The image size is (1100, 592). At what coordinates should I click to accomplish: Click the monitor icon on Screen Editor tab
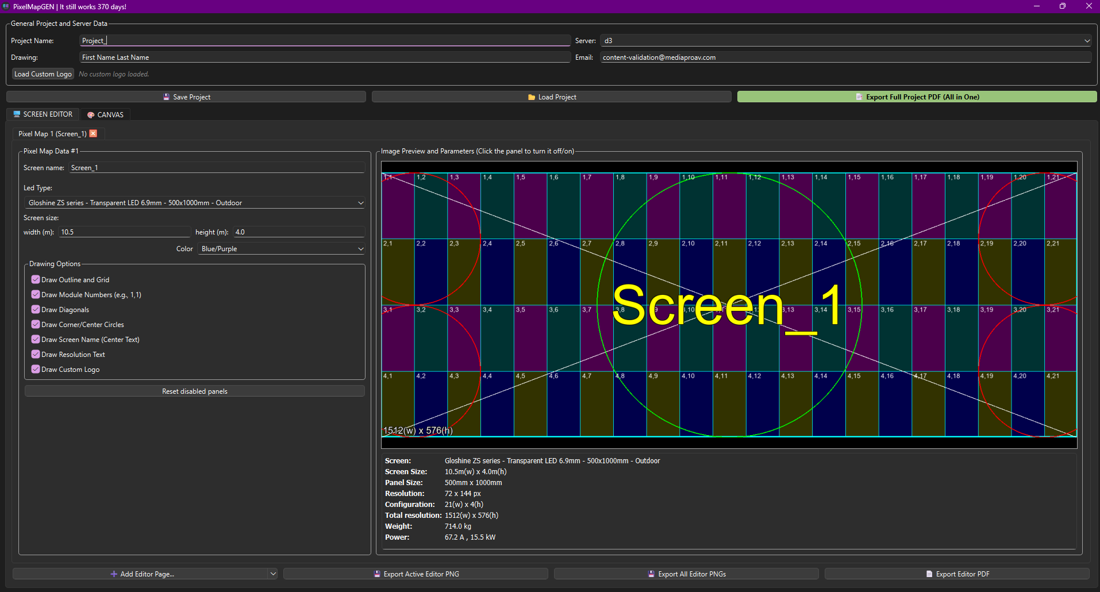(17, 114)
